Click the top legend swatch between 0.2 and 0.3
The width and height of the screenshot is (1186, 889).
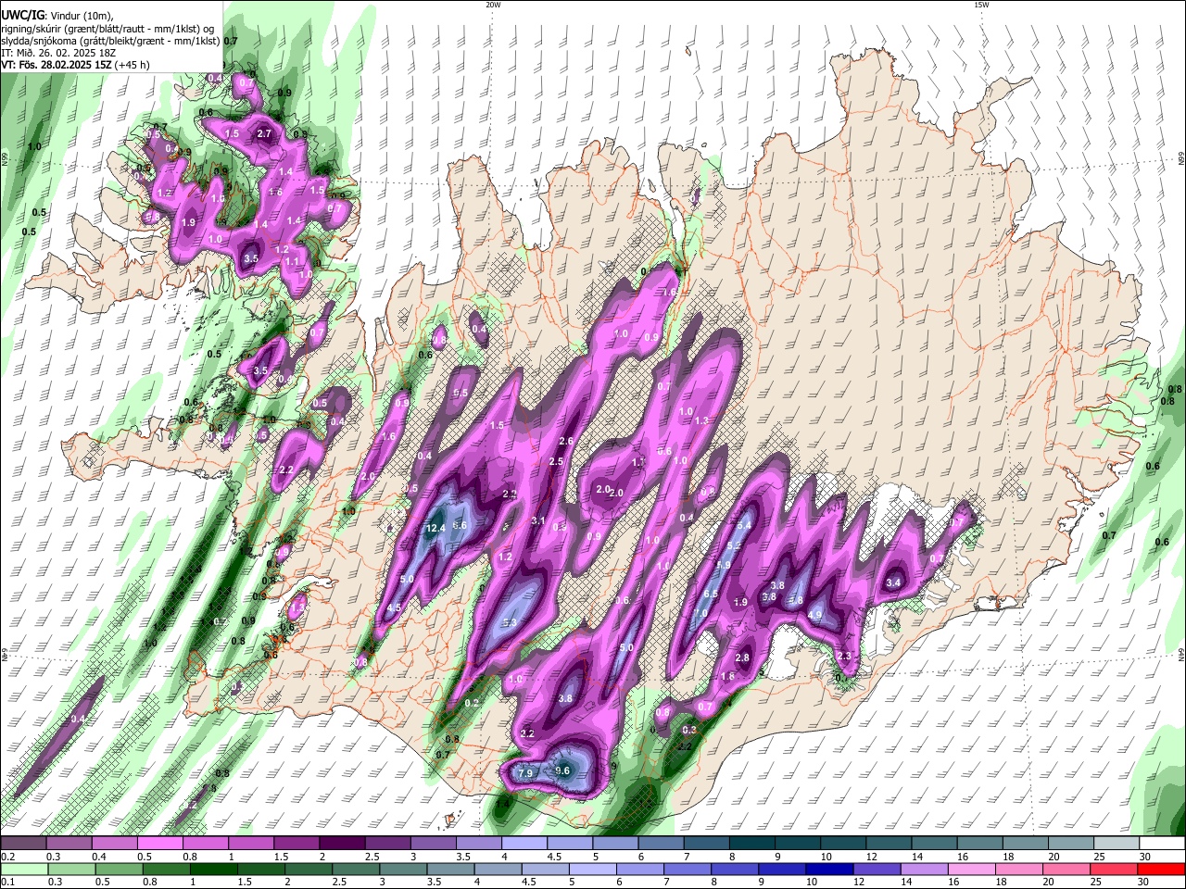23,844
